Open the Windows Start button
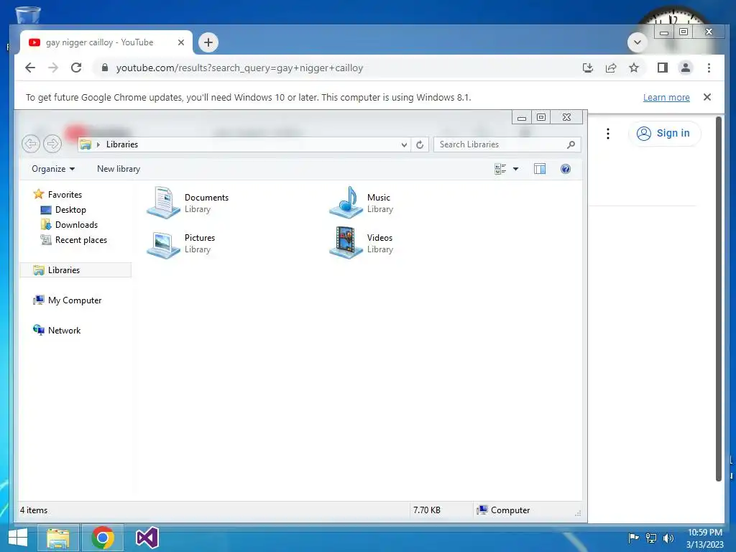 (18, 538)
